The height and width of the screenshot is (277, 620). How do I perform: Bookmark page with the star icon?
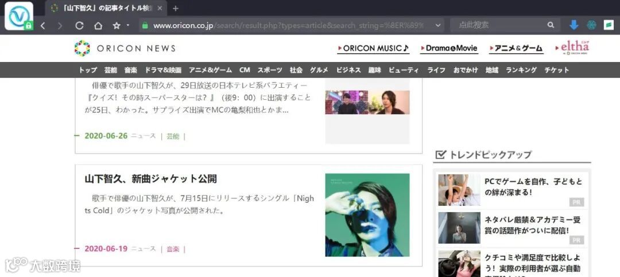pos(116,26)
